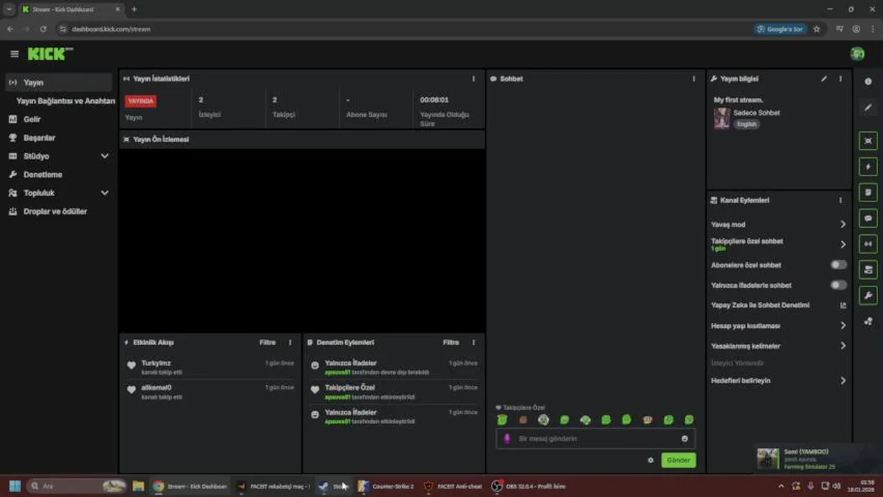Open Yayın bilgisi panel options menu
Image resolution: width=883 pixels, height=497 pixels.
(840, 79)
